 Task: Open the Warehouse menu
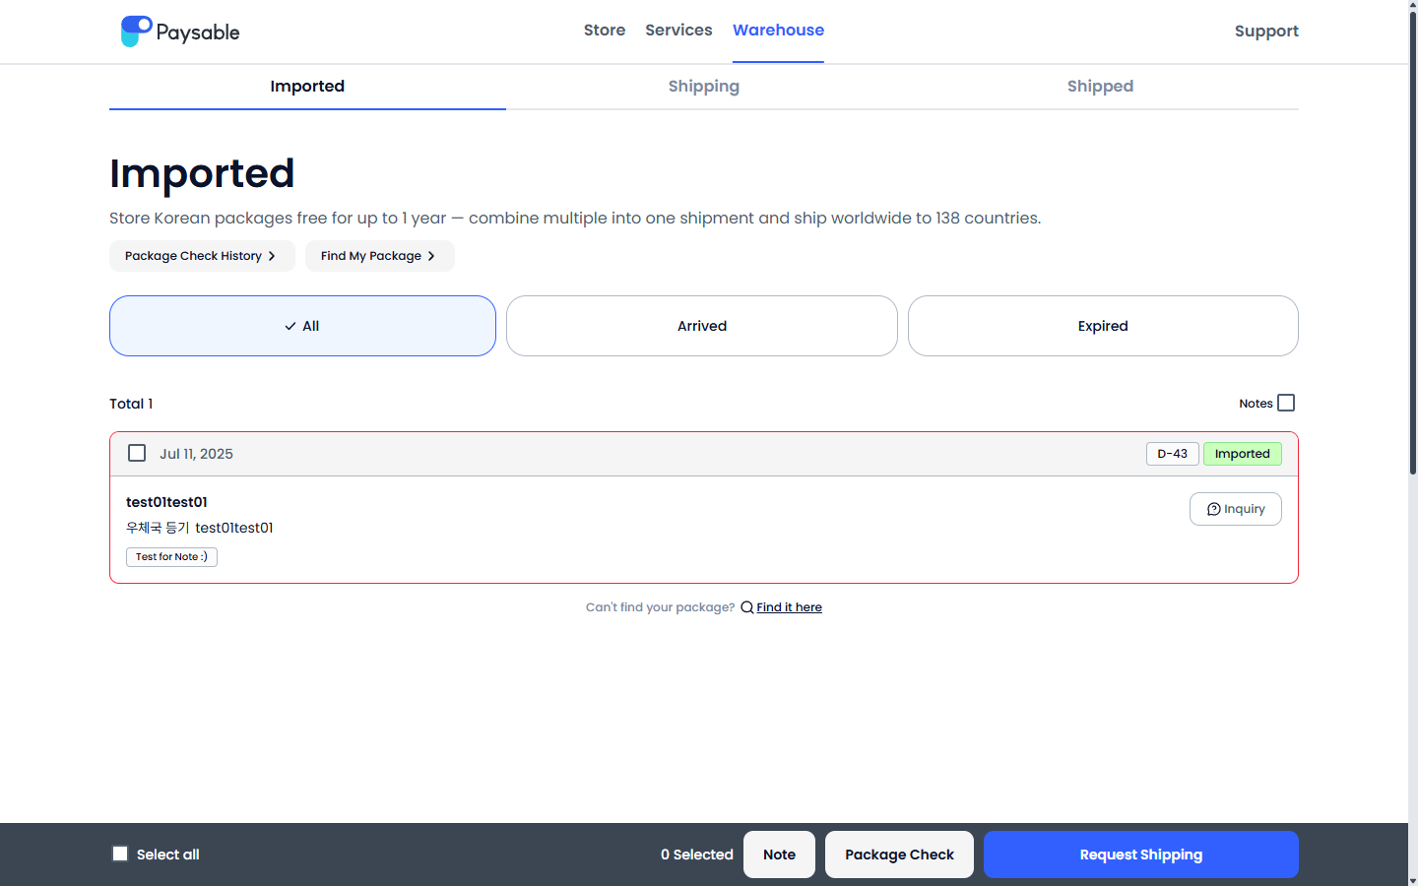point(778,31)
